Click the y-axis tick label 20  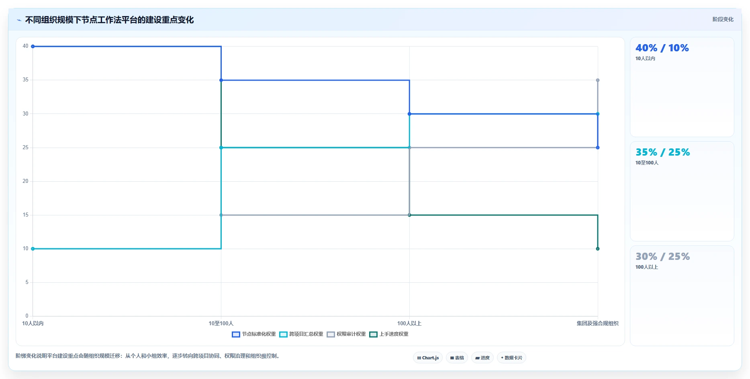point(25,181)
